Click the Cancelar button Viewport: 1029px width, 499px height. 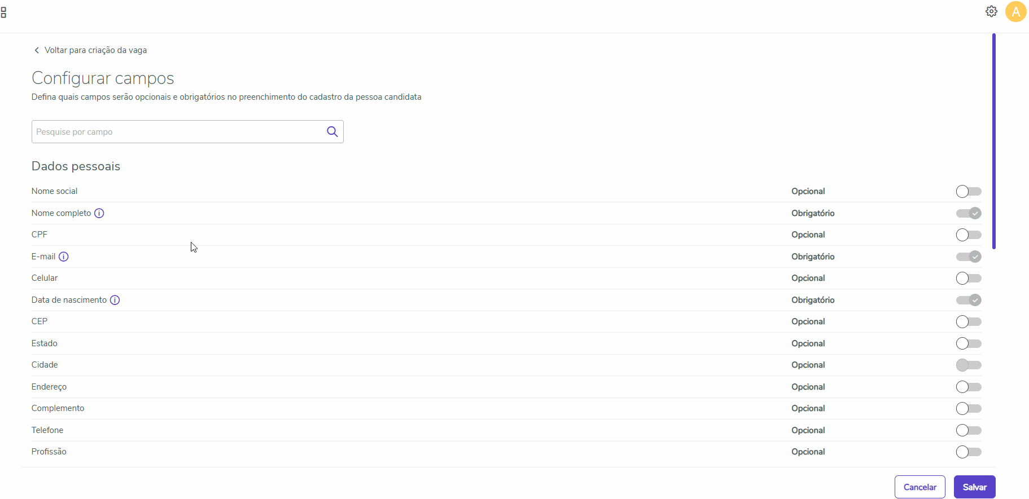pyautogui.click(x=920, y=487)
